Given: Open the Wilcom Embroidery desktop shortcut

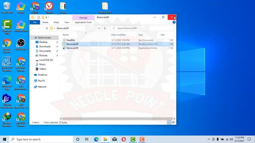Looking at the screenshot, I should [x=7, y=101].
